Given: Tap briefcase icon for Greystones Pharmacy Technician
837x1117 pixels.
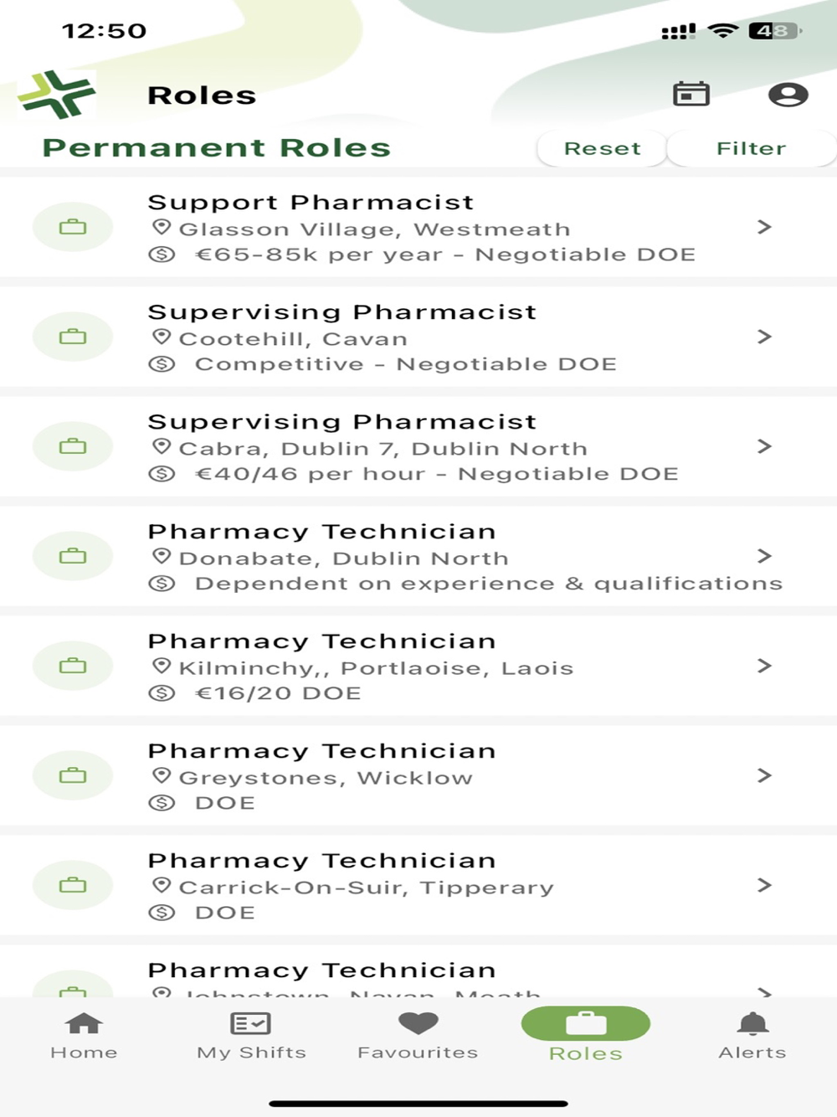Looking at the screenshot, I should (73, 775).
